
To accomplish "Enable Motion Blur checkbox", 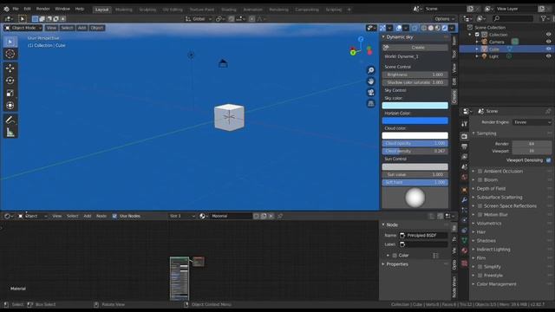I will pyautogui.click(x=480, y=215).
